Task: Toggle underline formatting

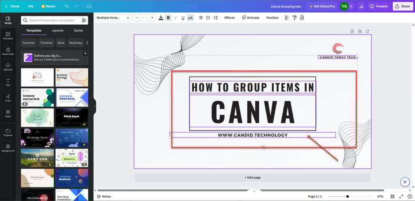Action: [183, 18]
